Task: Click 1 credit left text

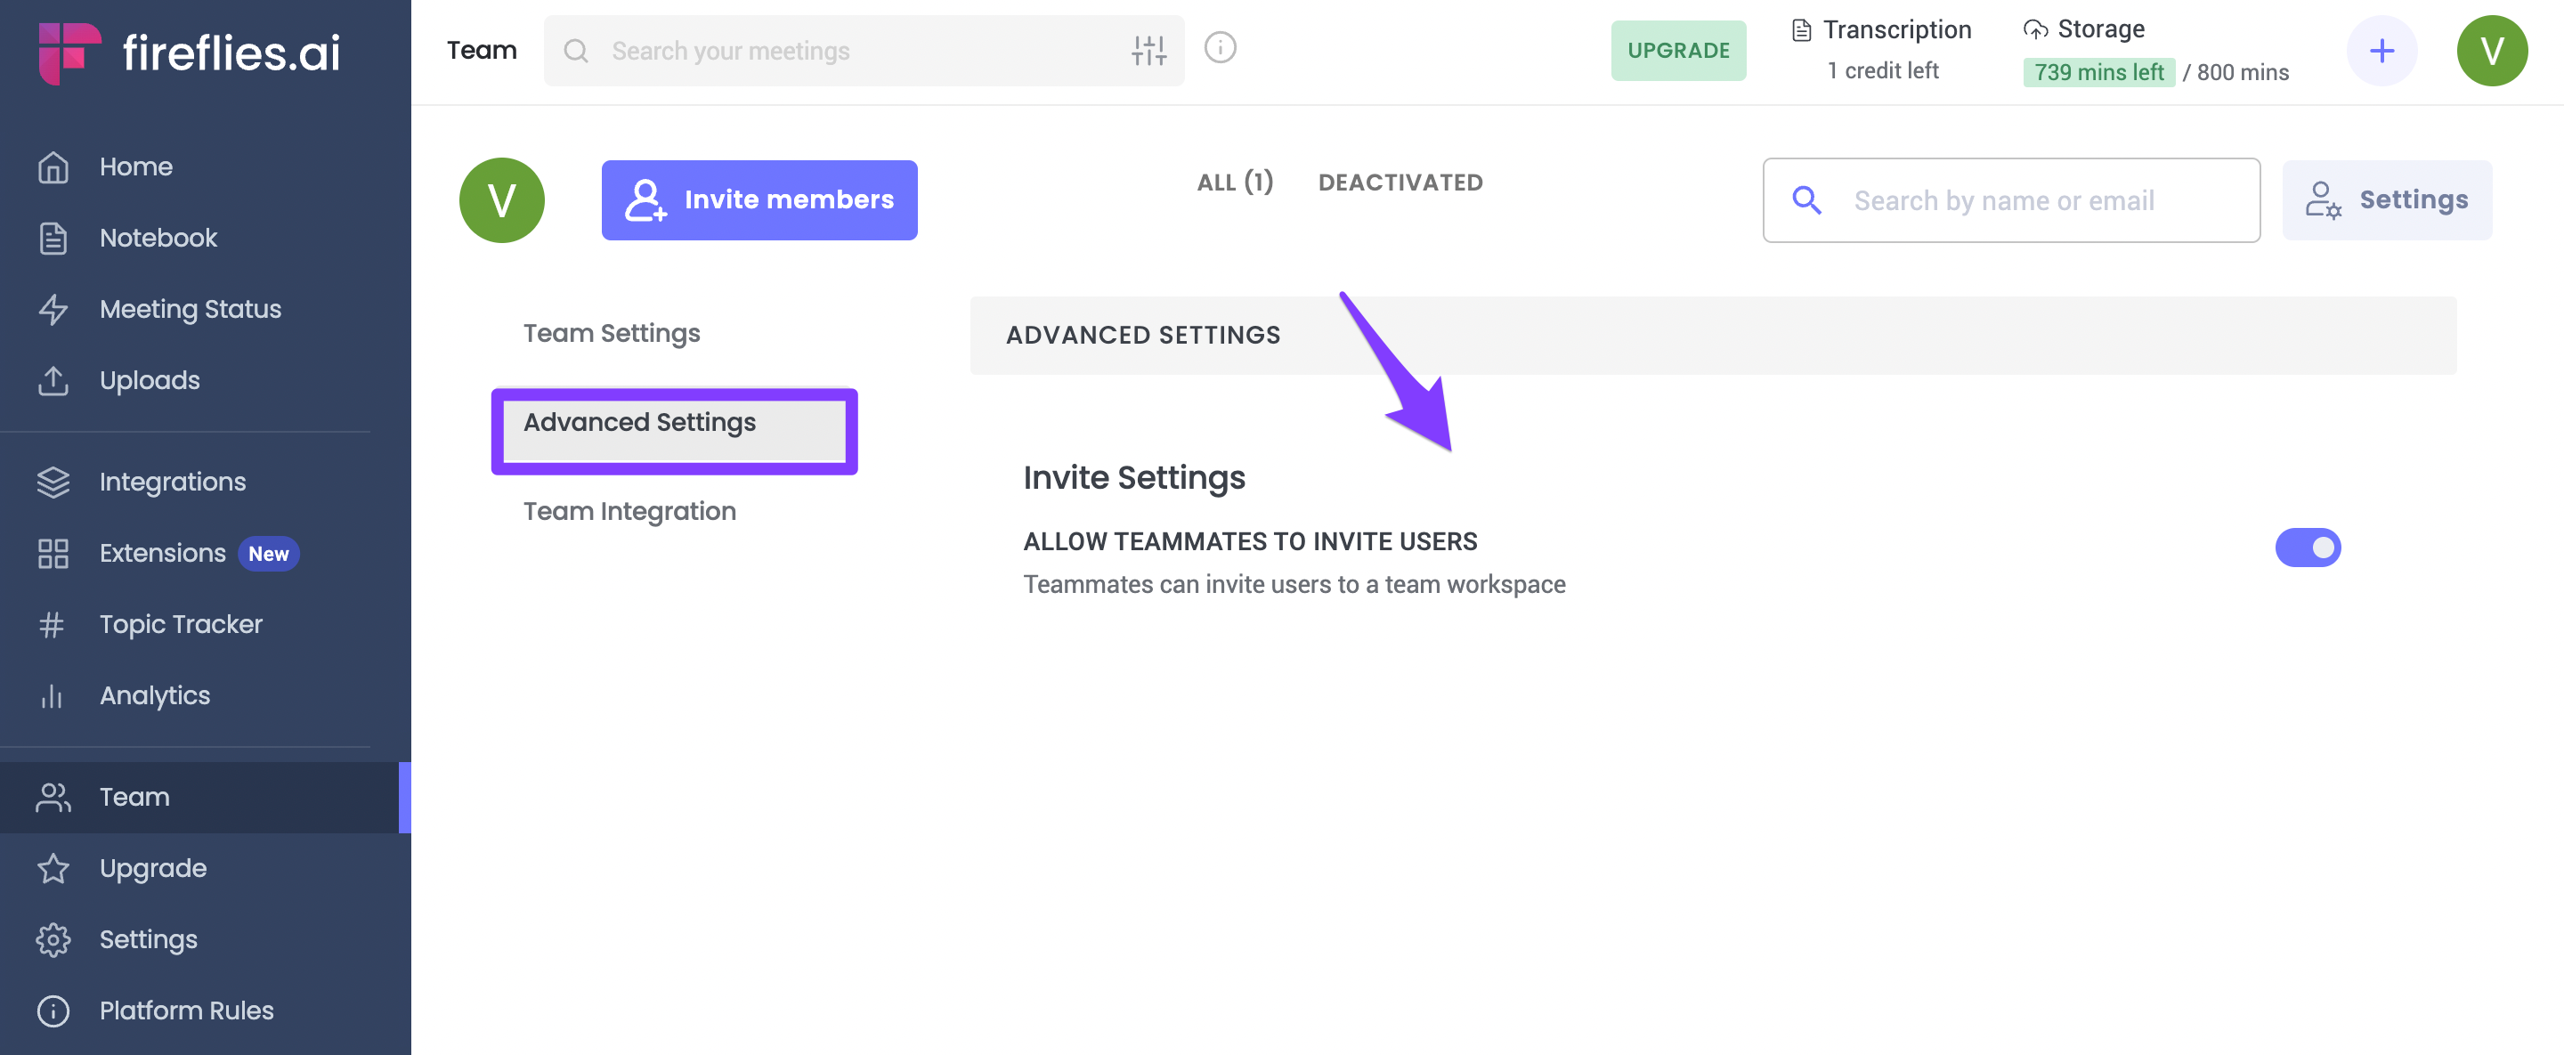Action: tap(1881, 70)
